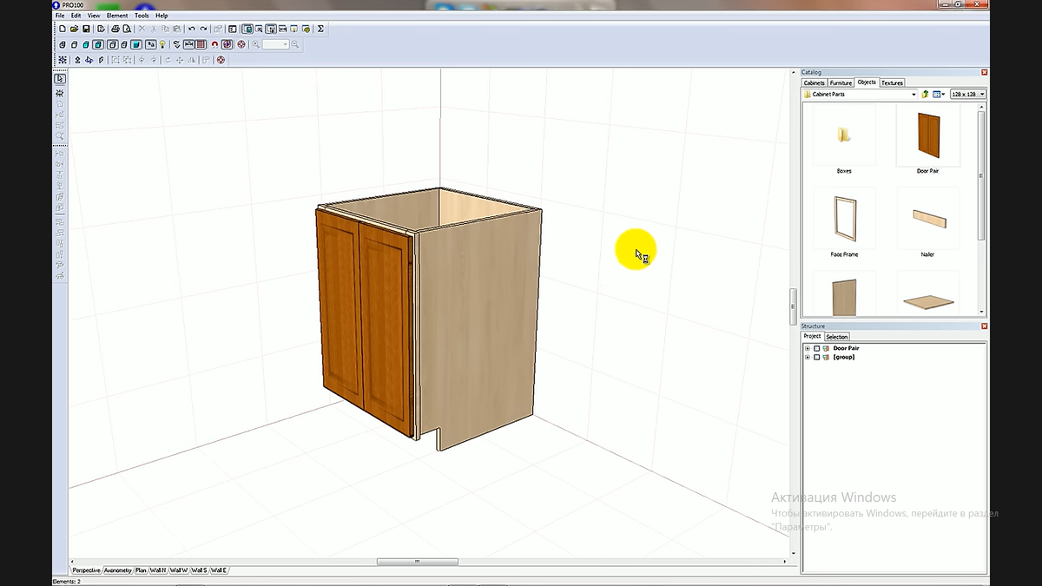This screenshot has height=586, width=1042.
Task: Open the 128 x 128 thumbnail size dropdown
Action: [x=968, y=94]
